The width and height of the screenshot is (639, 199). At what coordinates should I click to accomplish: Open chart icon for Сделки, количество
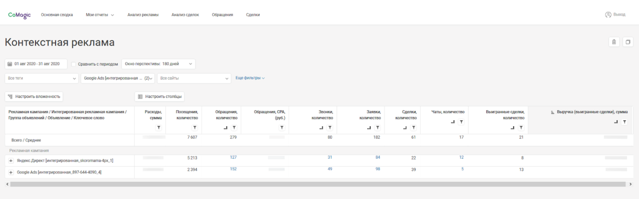(x=405, y=128)
